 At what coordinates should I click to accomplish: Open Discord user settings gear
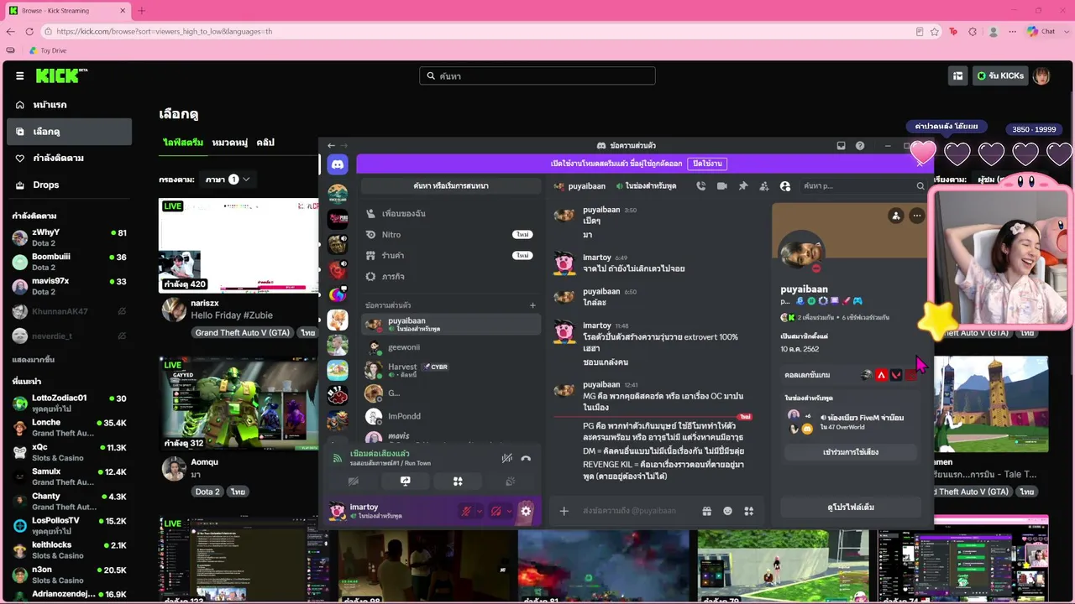point(526,511)
